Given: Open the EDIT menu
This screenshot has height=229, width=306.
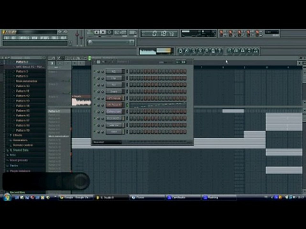Looking at the screenshot, I should click(13, 38).
